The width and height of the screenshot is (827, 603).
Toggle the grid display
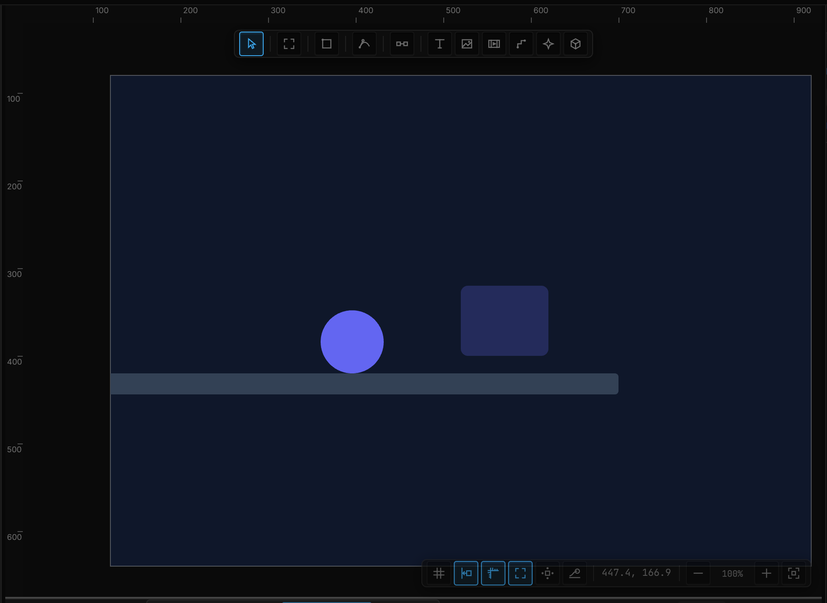[x=439, y=573]
